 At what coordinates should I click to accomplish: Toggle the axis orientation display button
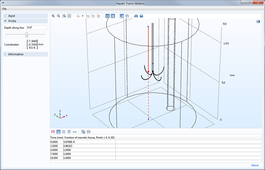click(x=113, y=16)
